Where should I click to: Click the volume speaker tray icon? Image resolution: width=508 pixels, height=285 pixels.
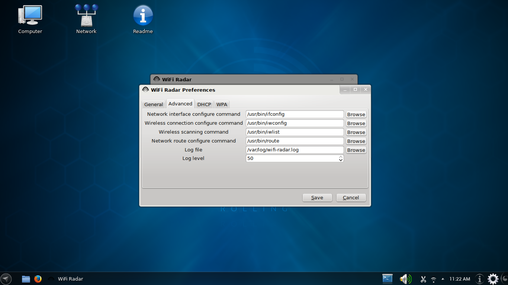point(405,279)
